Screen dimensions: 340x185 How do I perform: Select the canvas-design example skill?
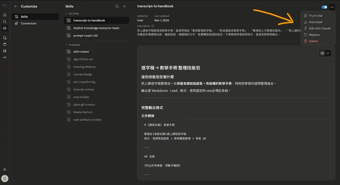click(x=96, y=74)
